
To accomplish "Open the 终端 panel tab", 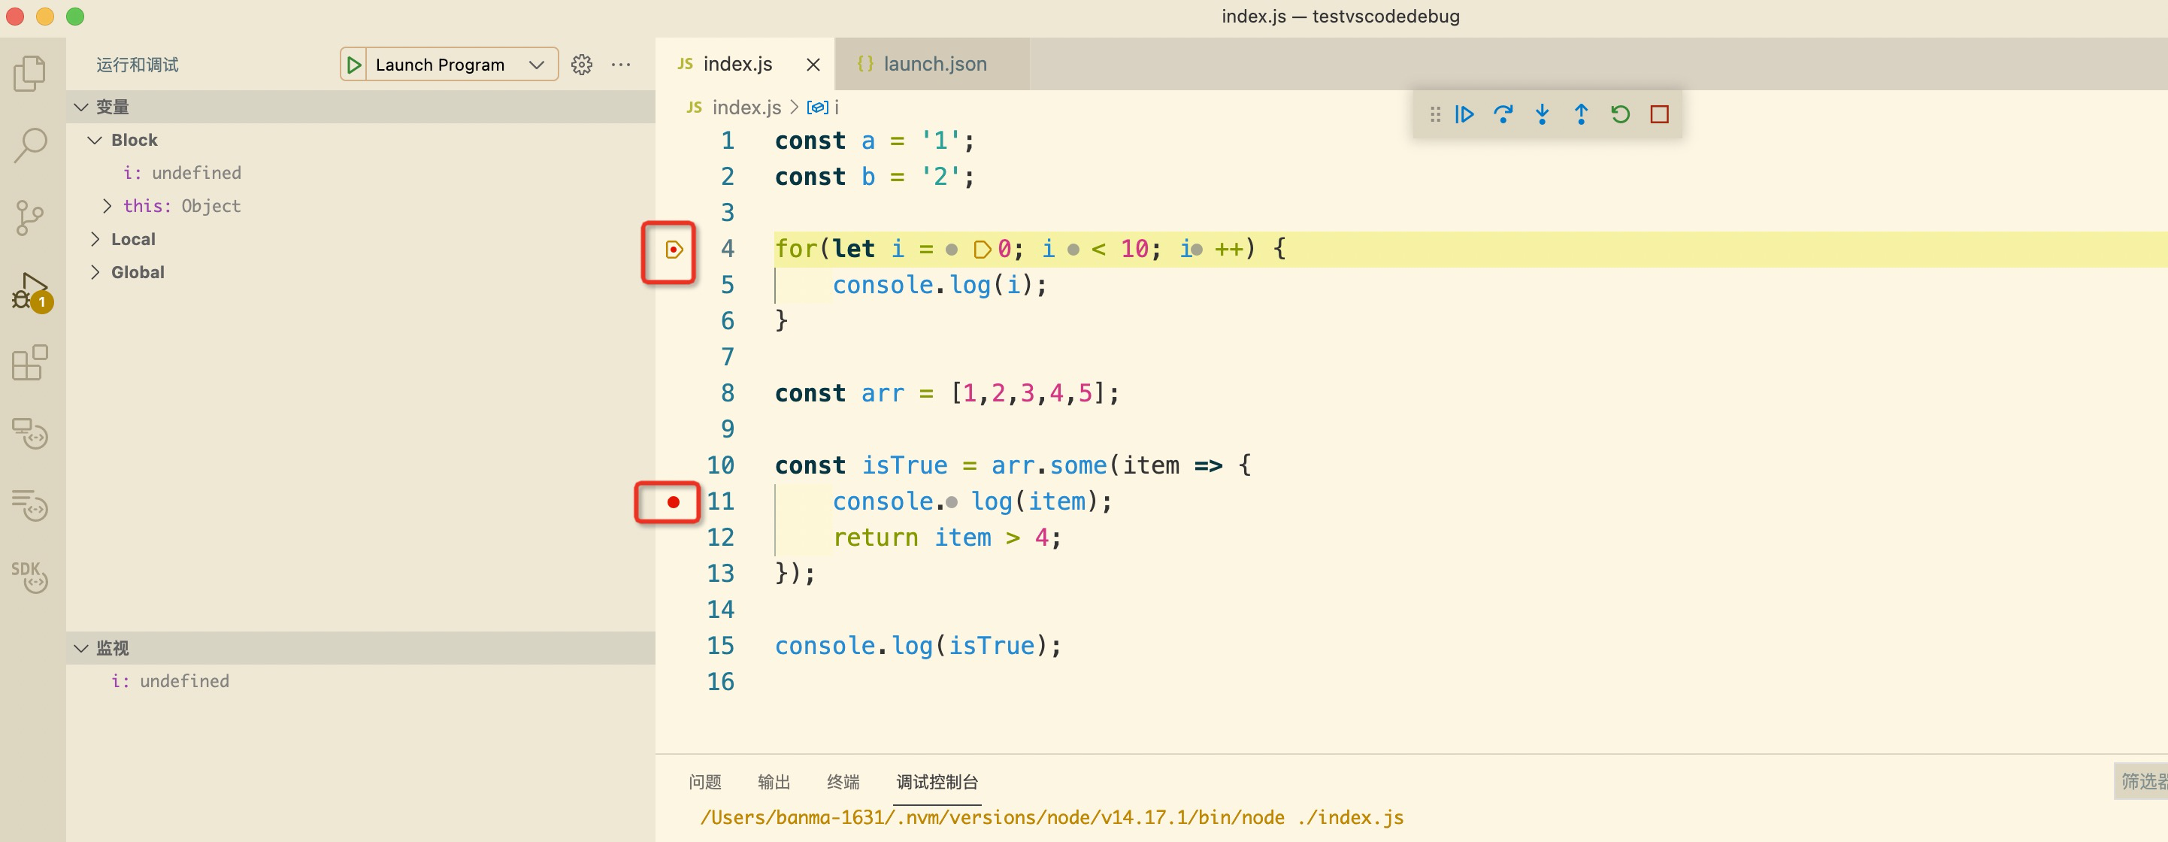I will 843,782.
